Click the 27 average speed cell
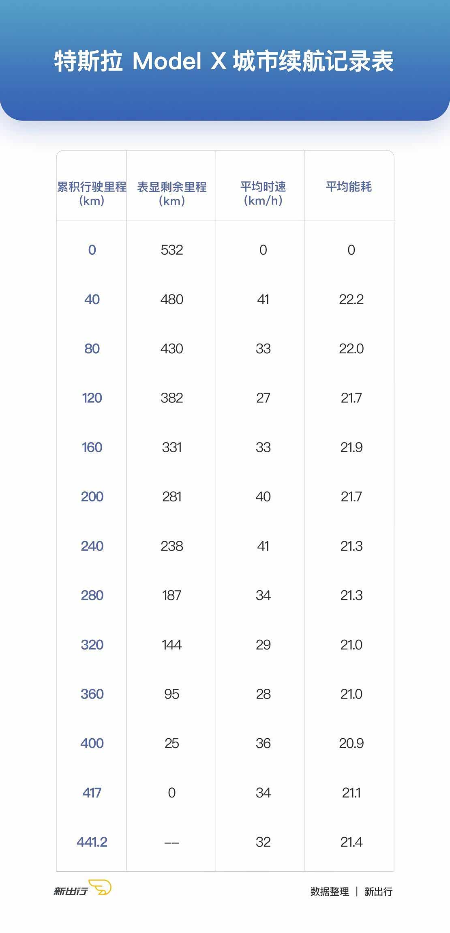 click(x=263, y=398)
